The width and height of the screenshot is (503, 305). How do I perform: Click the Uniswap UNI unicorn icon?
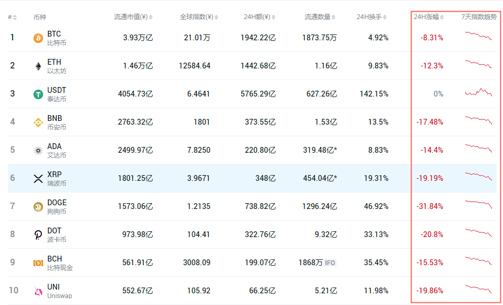tap(38, 291)
